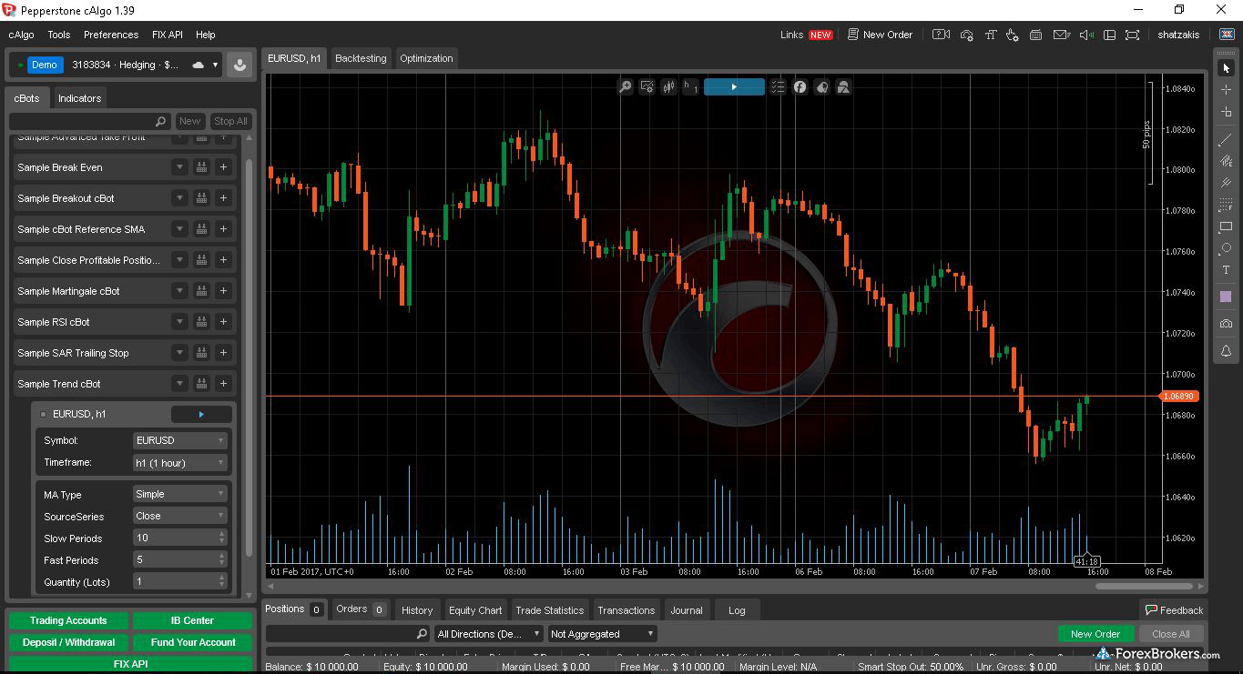The height and width of the screenshot is (674, 1243).
Task: Click the Deposit / Withdrawal button
Action: pos(68,642)
